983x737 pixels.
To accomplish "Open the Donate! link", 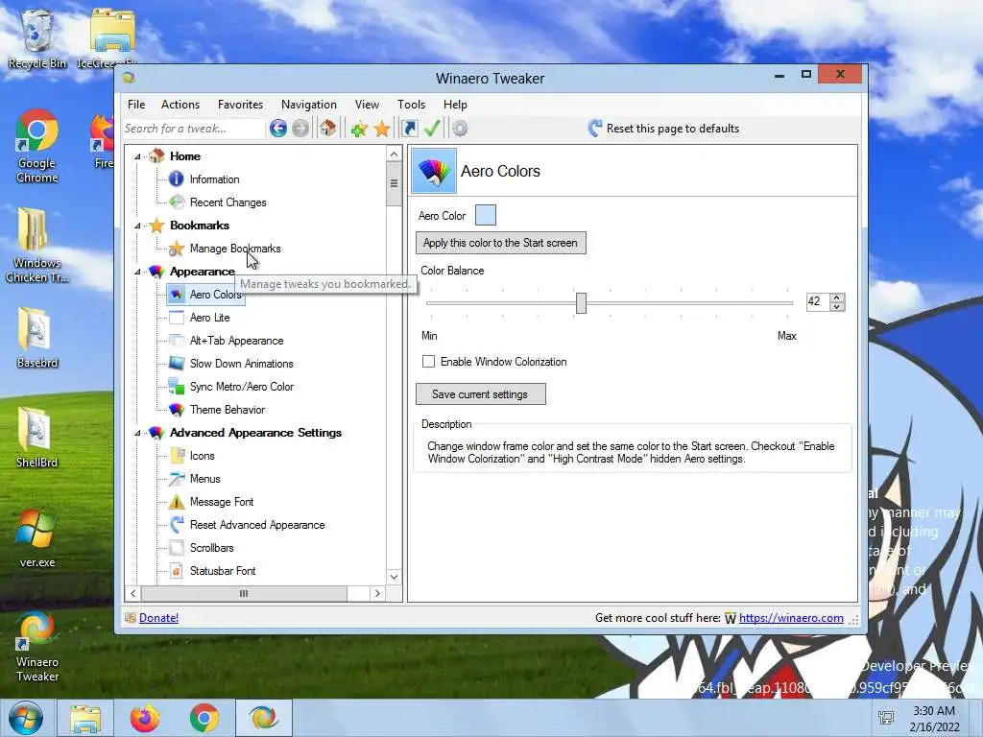I will tap(158, 618).
